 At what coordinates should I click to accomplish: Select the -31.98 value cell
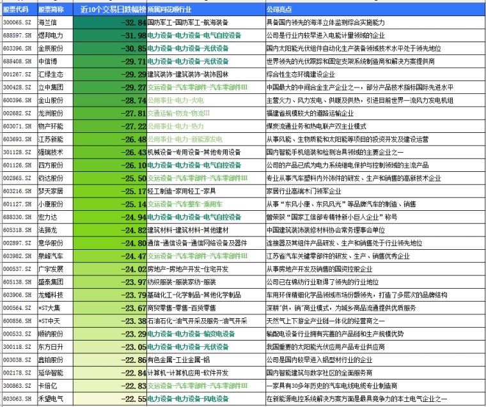coord(110,36)
